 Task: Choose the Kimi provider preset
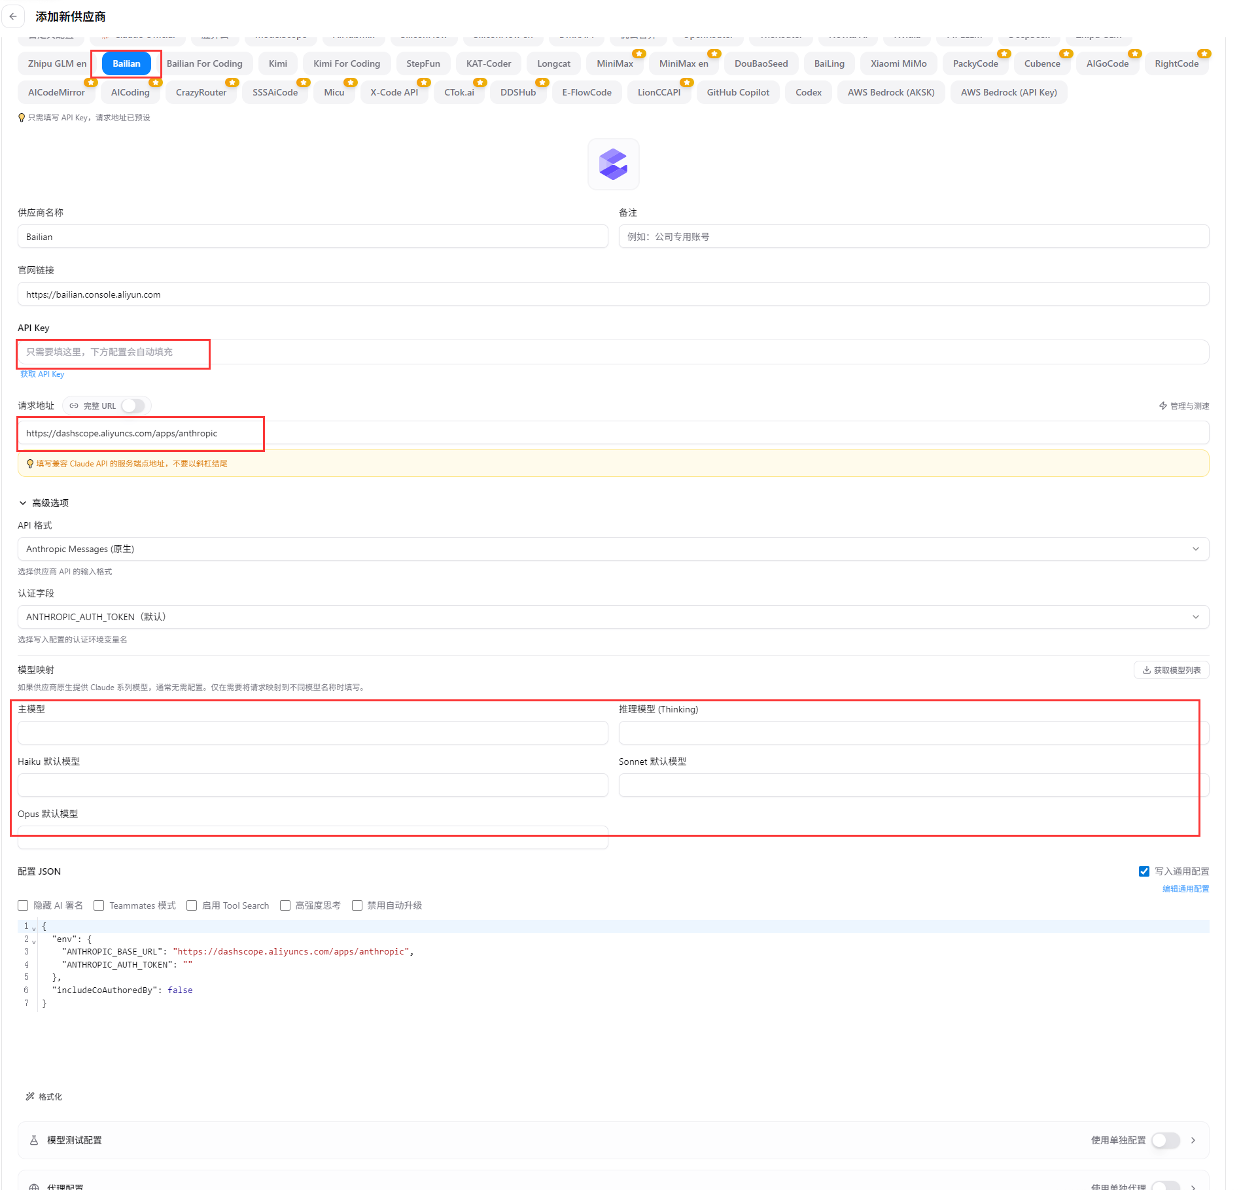278,63
